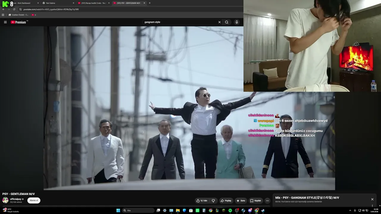Viewport: 381px width, 214px height.
Task: Close the Mix playlist panel
Action: click(372, 199)
